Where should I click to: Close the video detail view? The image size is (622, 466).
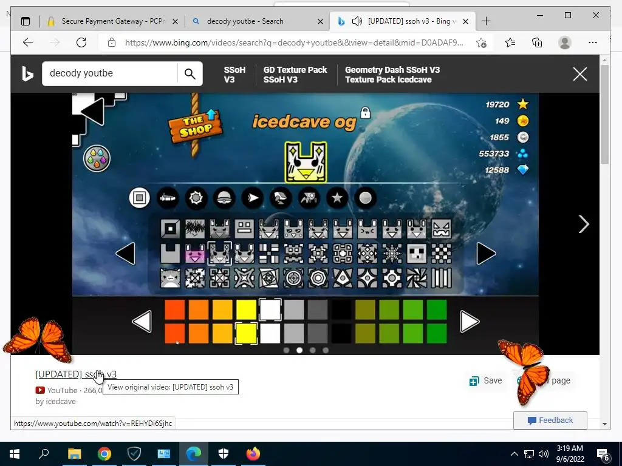(579, 73)
